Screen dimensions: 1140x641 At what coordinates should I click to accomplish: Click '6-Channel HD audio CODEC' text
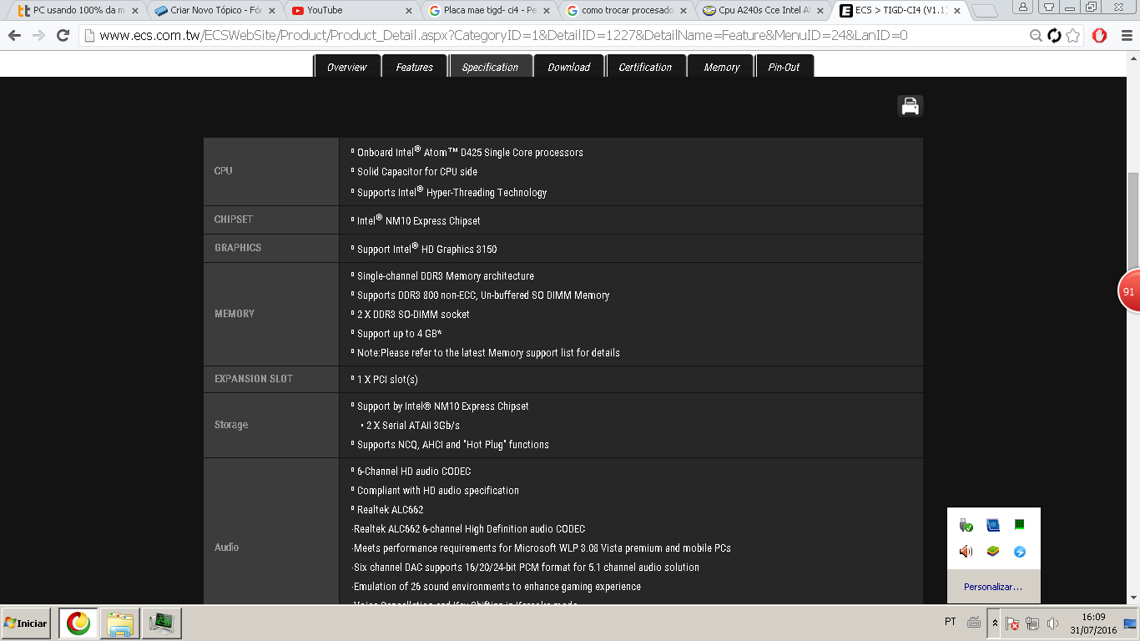(414, 472)
